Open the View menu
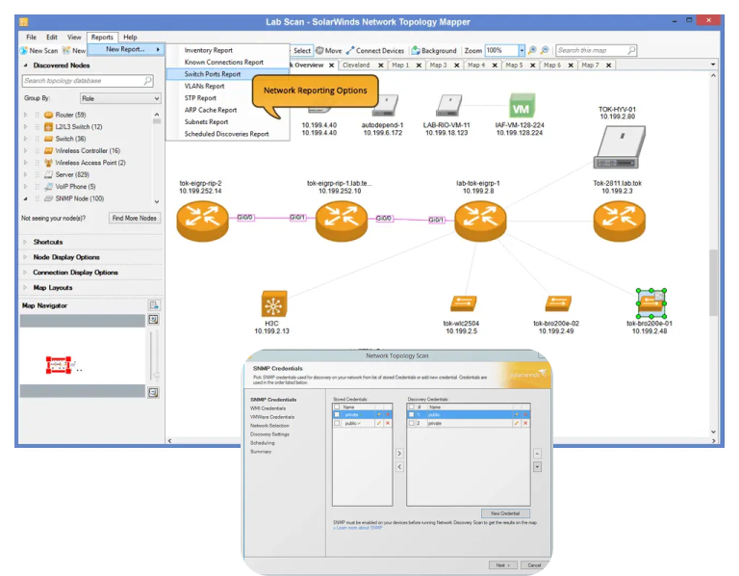The width and height of the screenshot is (739, 576). [x=74, y=37]
